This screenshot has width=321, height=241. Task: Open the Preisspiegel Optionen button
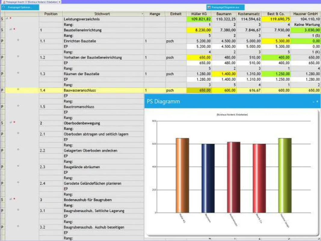(20, 7)
